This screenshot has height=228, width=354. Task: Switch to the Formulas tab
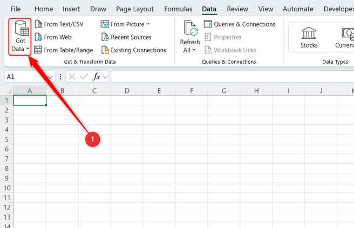point(178,9)
